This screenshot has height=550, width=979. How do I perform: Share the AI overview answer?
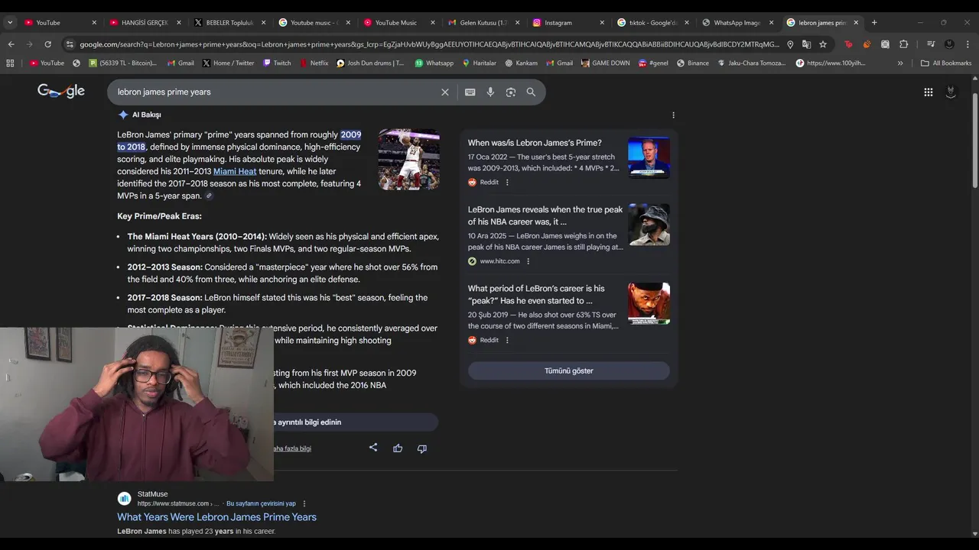point(373,448)
